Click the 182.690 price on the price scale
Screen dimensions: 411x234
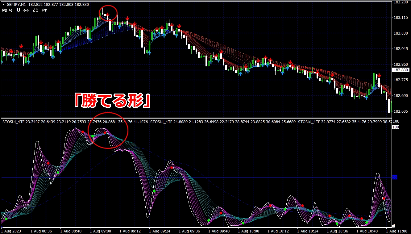[x=400, y=96]
